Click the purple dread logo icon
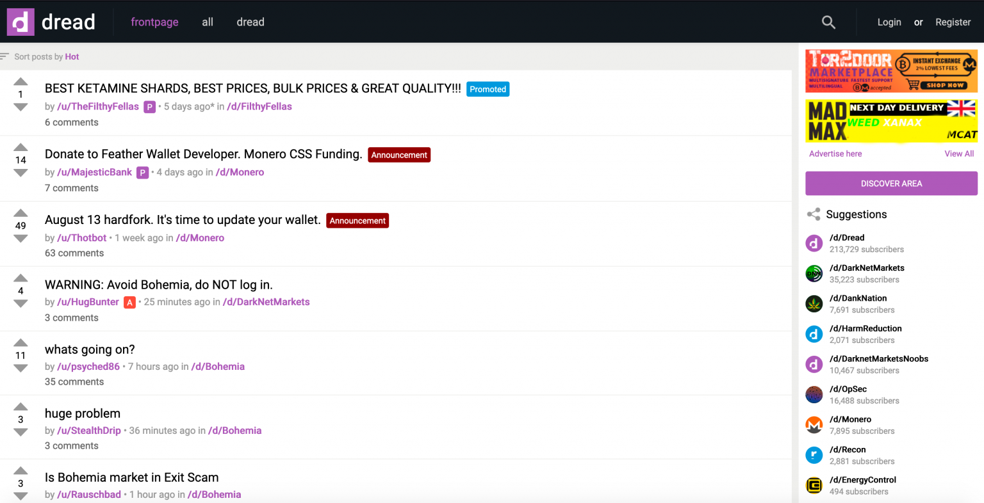Screen dimensions: 984x503 pos(20,22)
